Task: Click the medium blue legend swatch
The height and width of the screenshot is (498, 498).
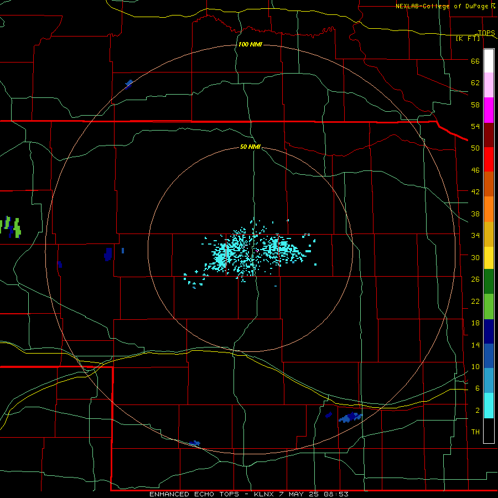Action: (489, 356)
